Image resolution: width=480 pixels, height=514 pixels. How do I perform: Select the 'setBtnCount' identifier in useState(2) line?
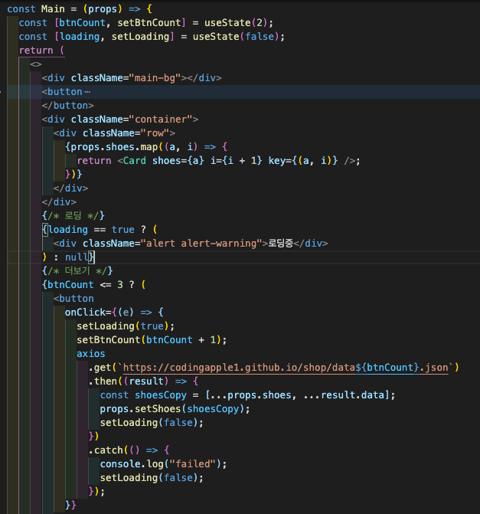149,23
